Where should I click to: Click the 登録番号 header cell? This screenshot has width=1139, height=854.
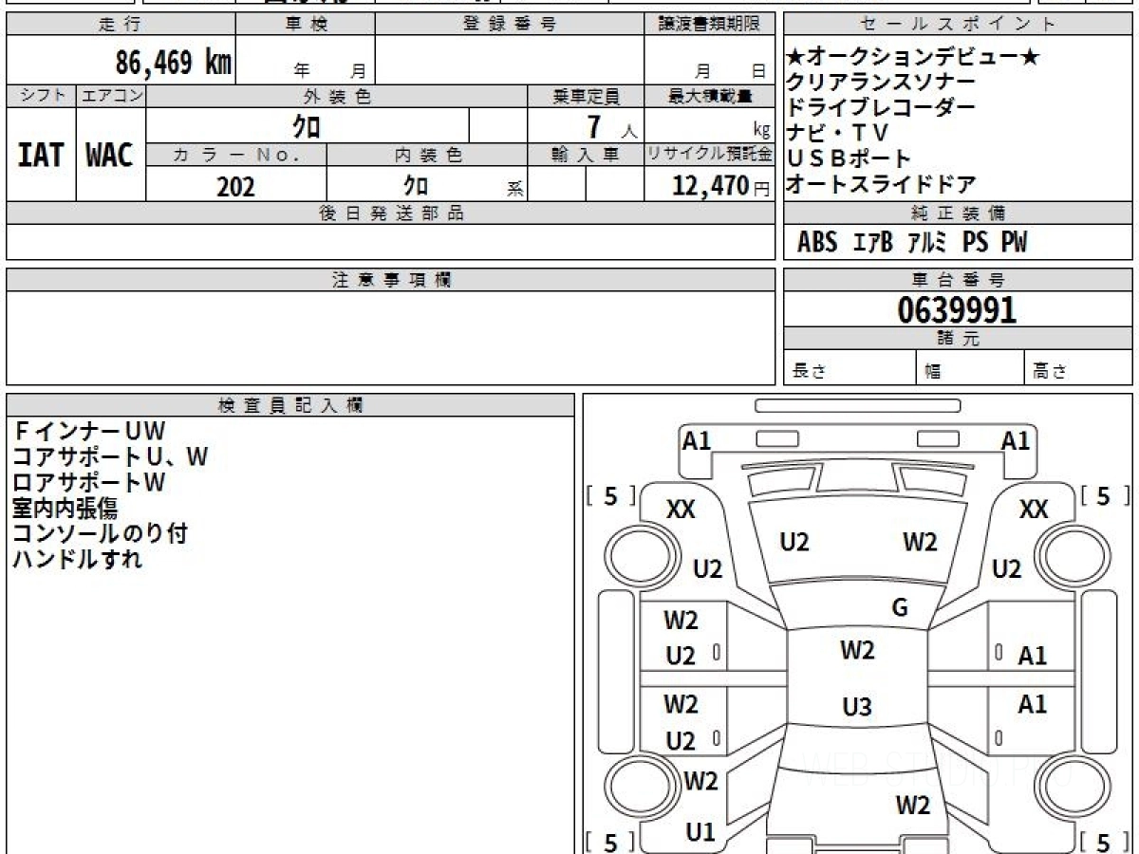tap(510, 25)
